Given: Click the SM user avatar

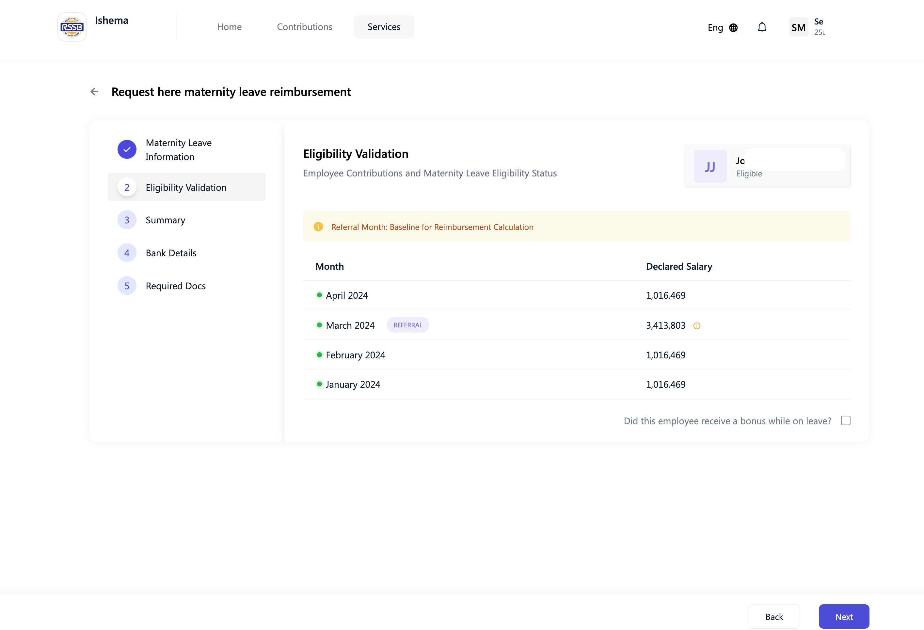Looking at the screenshot, I should click(x=798, y=27).
